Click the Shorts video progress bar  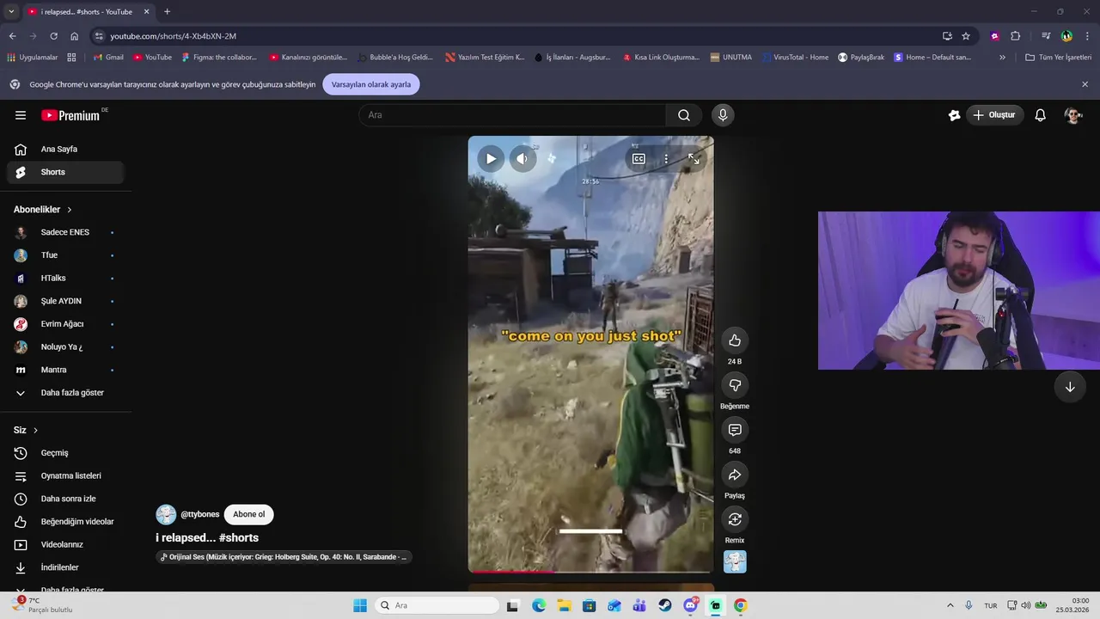590,571
